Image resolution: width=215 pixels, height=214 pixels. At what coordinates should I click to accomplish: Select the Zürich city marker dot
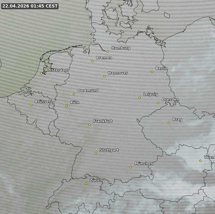point(86,184)
